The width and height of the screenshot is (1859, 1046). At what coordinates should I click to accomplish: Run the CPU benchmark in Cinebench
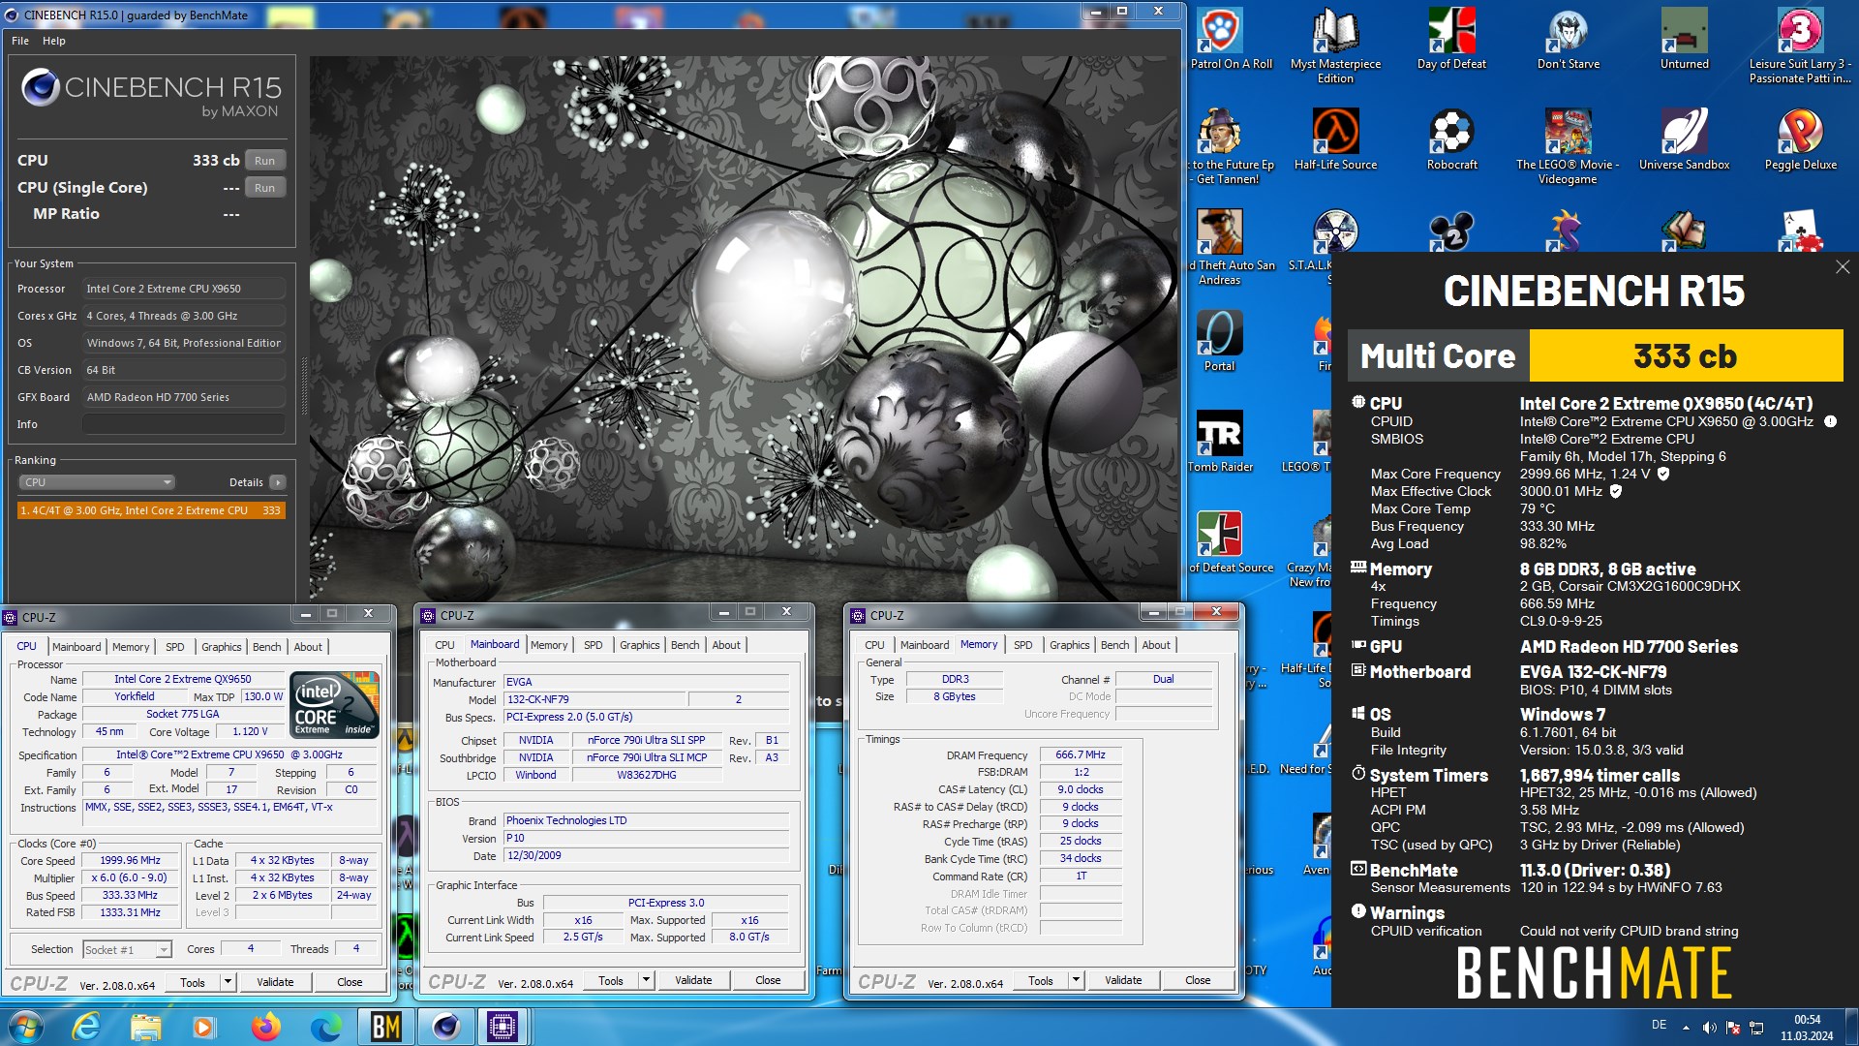[265, 161]
